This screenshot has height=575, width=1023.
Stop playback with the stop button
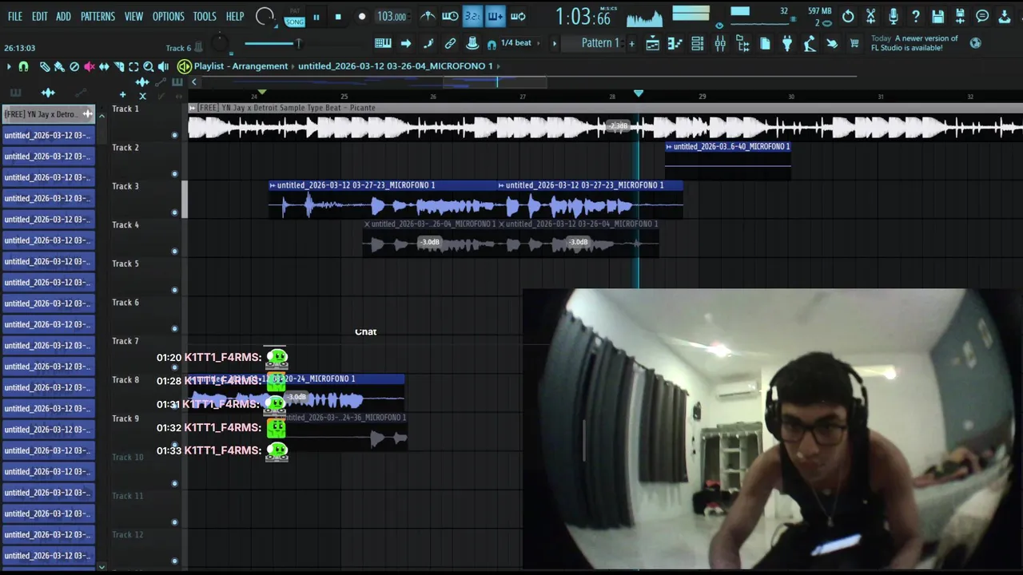click(338, 17)
